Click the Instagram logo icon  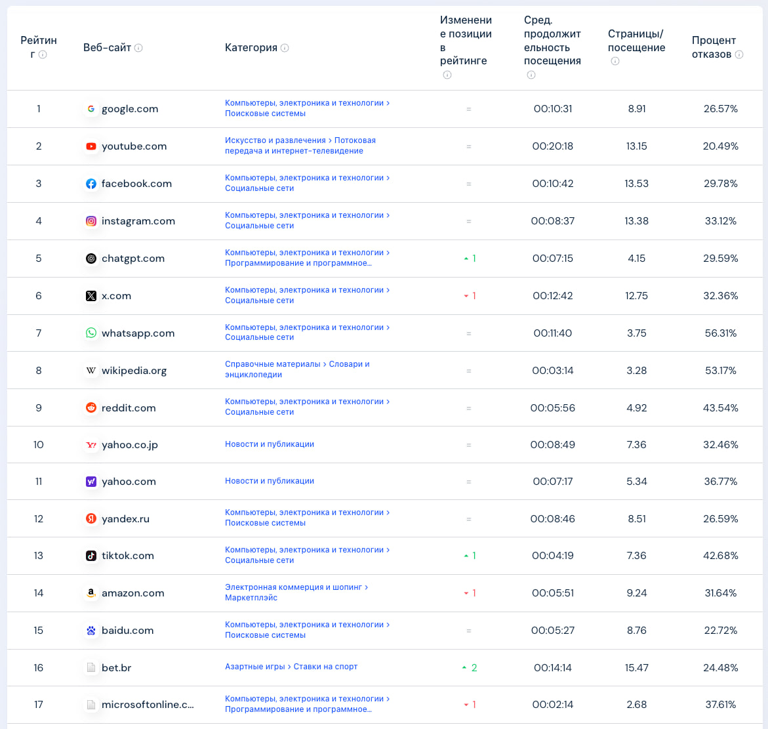pyautogui.click(x=91, y=221)
